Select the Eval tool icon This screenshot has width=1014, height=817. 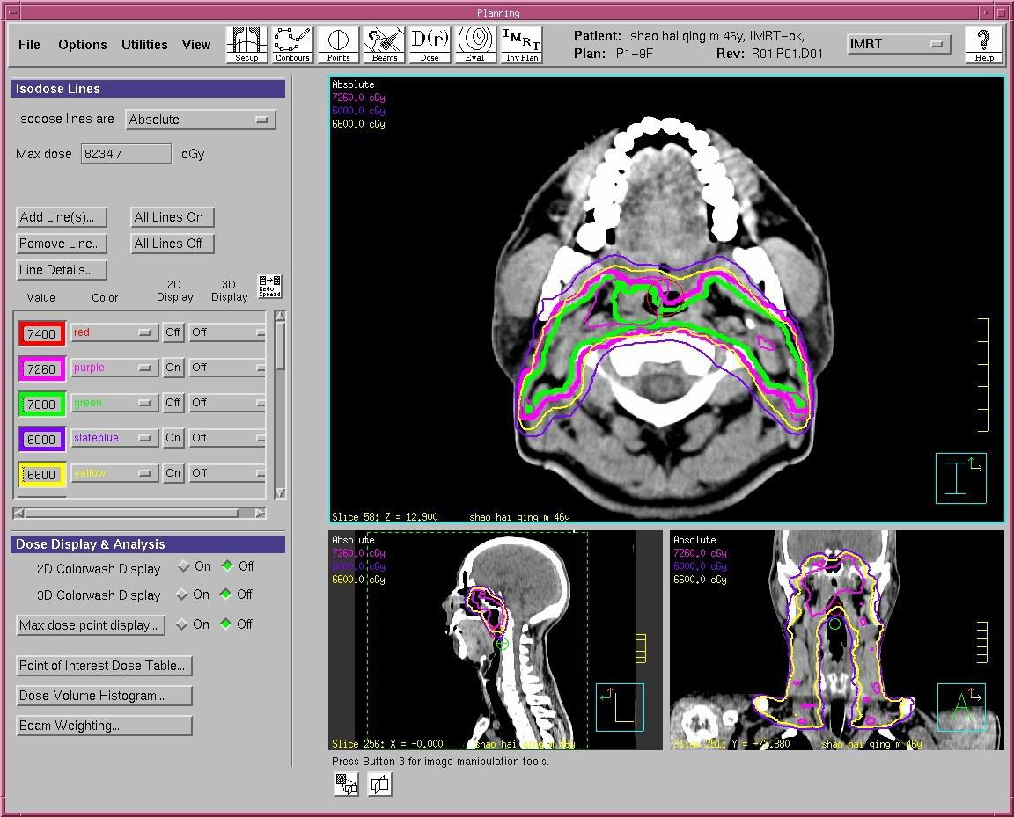[x=475, y=44]
